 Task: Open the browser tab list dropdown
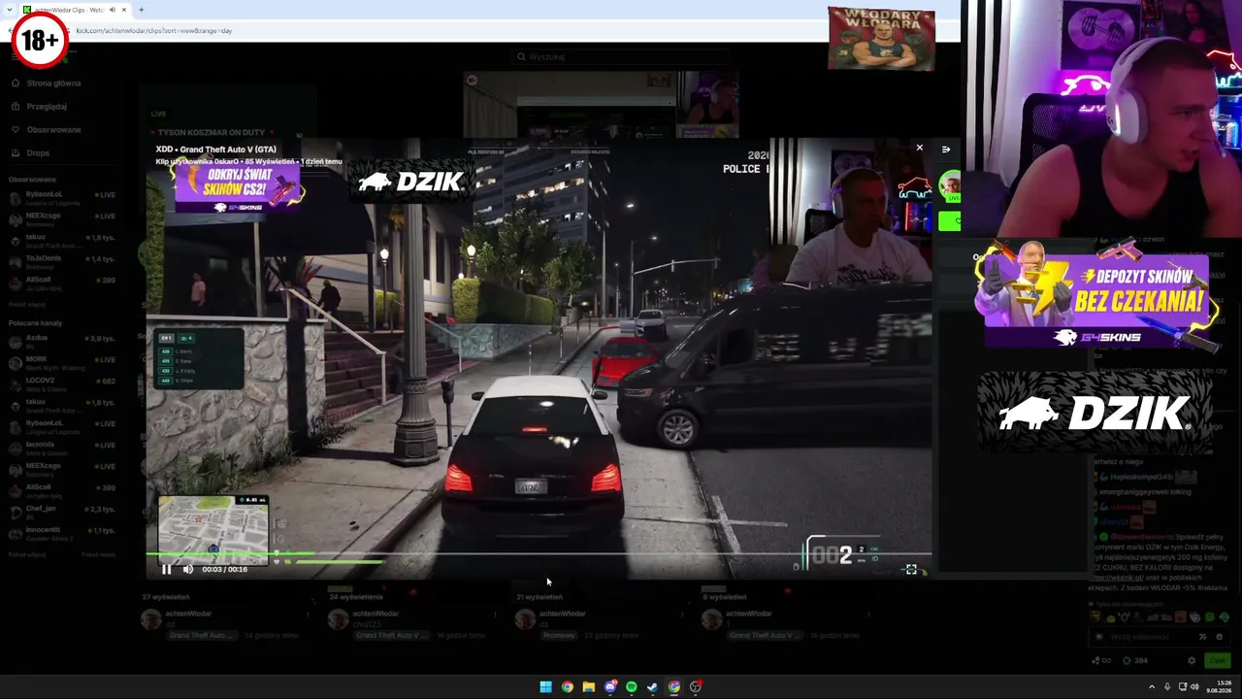click(x=10, y=10)
